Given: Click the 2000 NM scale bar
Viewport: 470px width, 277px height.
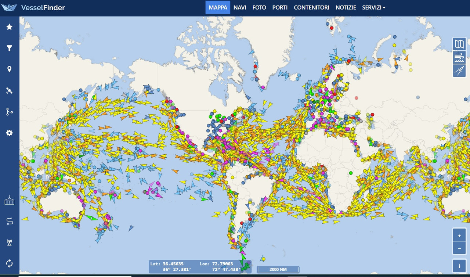Looking at the screenshot, I should click(278, 269).
